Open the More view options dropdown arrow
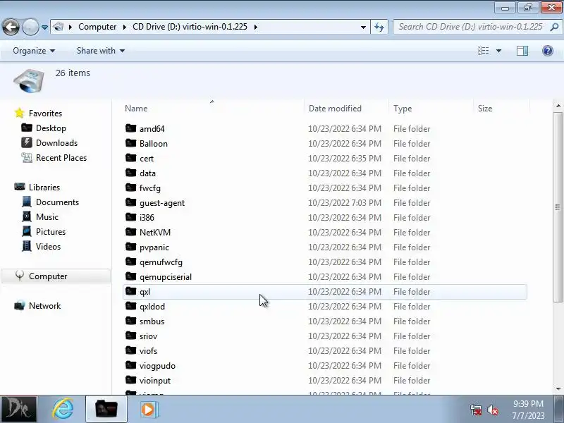Image resolution: width=564 pixels, height=423 pixels. [x=499, y=51]
